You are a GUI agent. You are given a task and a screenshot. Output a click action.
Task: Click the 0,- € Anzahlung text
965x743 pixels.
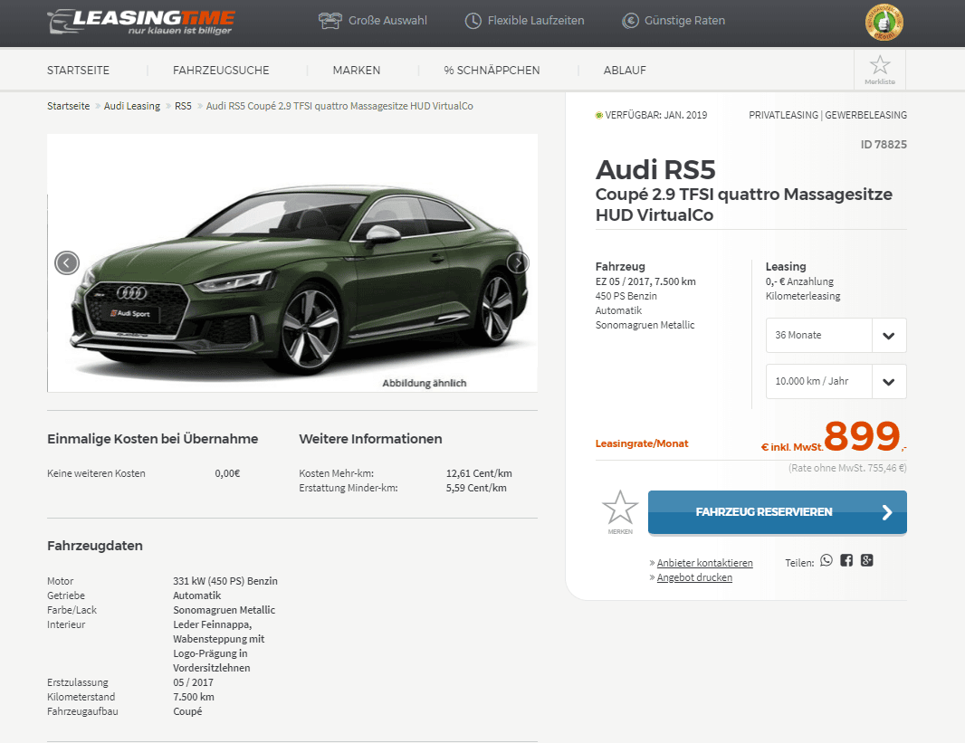coord(799,281)
